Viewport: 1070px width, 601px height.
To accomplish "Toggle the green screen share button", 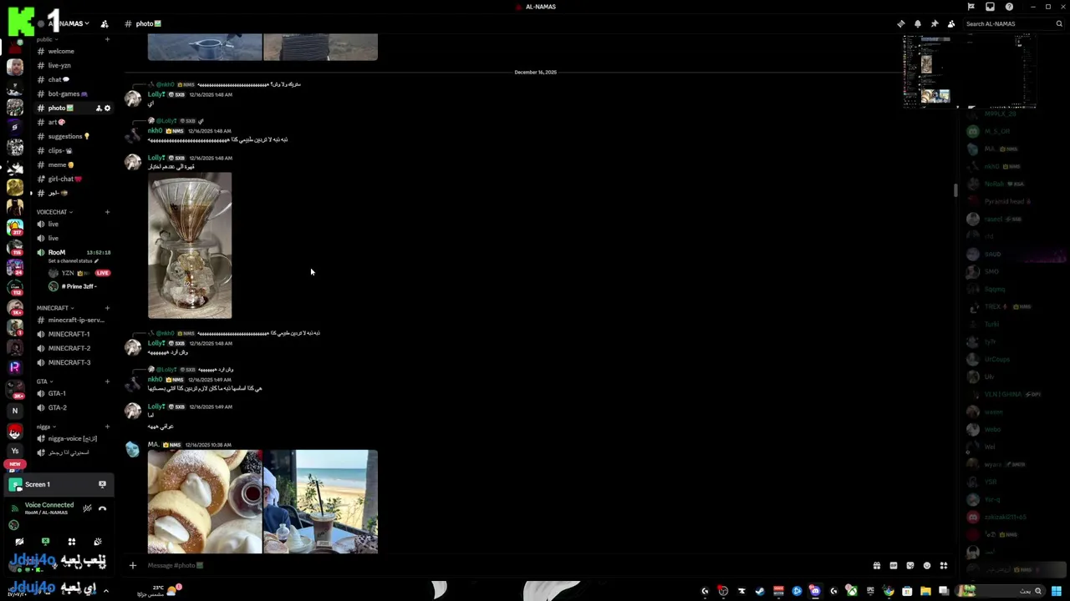I will [45, 542].
